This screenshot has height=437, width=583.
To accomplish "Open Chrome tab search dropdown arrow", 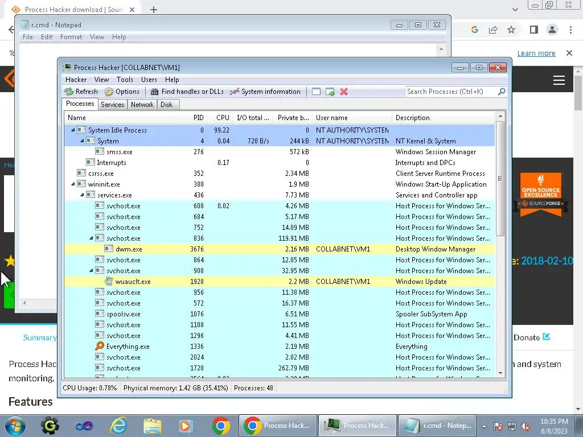I will point(515,10).
